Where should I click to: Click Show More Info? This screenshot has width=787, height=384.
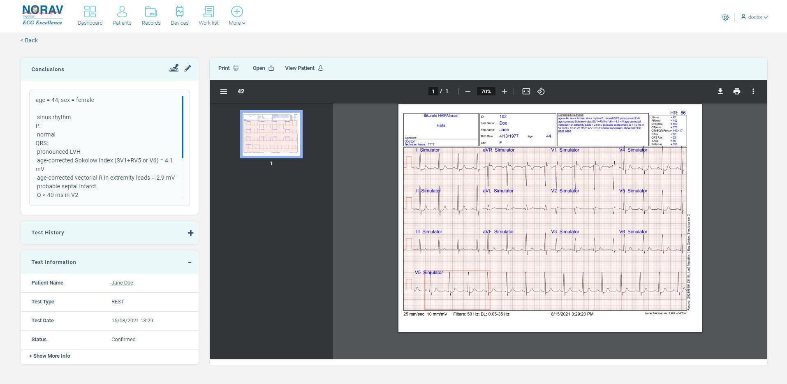[50, 356]
